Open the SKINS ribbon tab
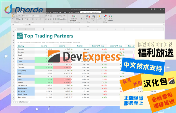The height and width of the screenshot is (113, 176). coord(77,12)
